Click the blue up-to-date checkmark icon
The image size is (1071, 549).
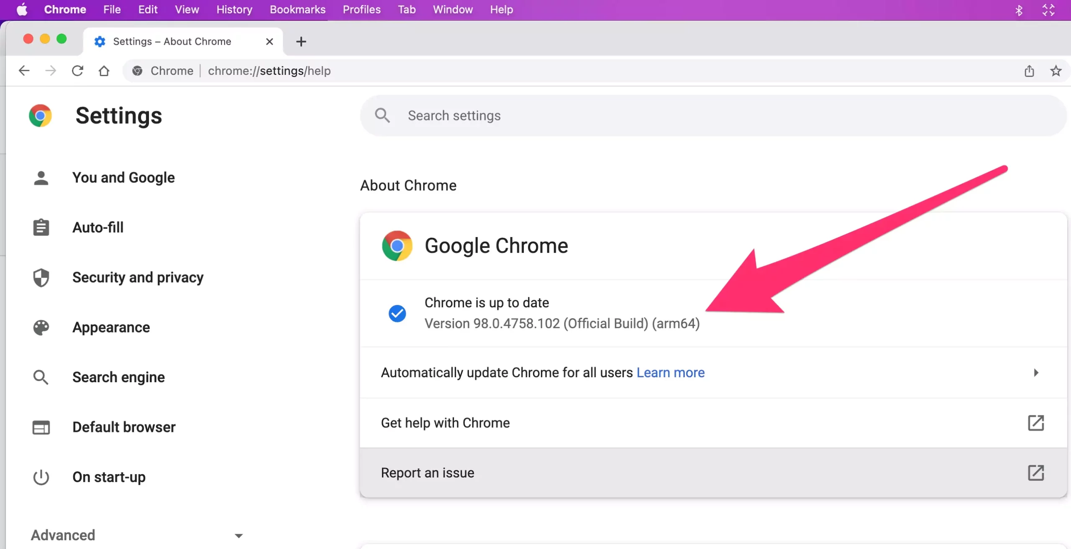[397, 313]
